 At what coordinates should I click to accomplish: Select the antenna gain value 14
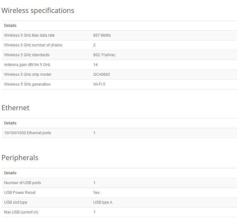[x=95, y=65]
